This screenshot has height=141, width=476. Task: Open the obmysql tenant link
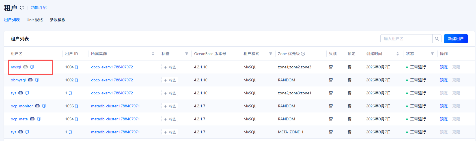[x=18, y=80]
